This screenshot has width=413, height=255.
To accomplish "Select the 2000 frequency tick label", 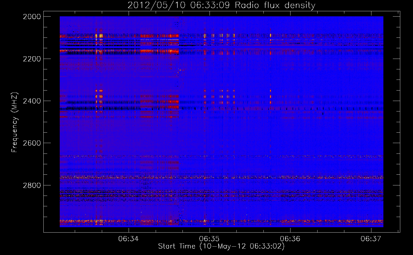I will (32, 17).
